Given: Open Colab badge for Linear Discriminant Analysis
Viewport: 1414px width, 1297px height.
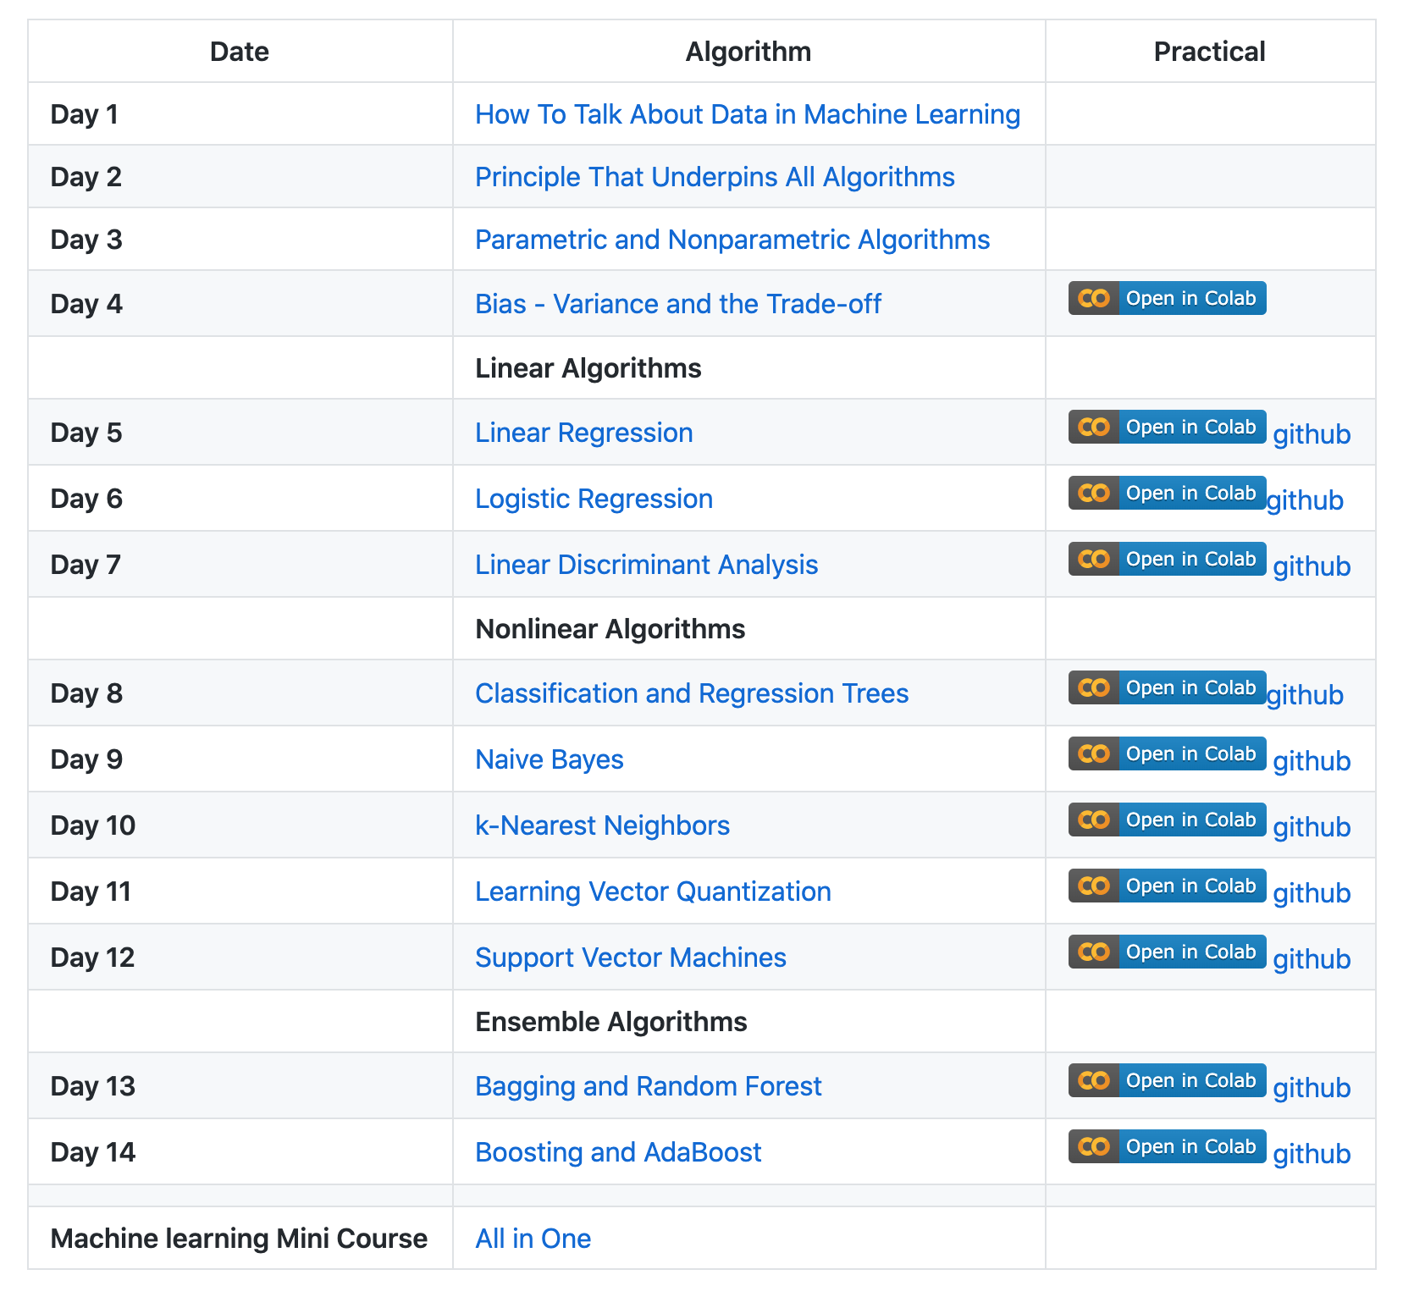Looking at the screenshot, I should (1166, 560).
